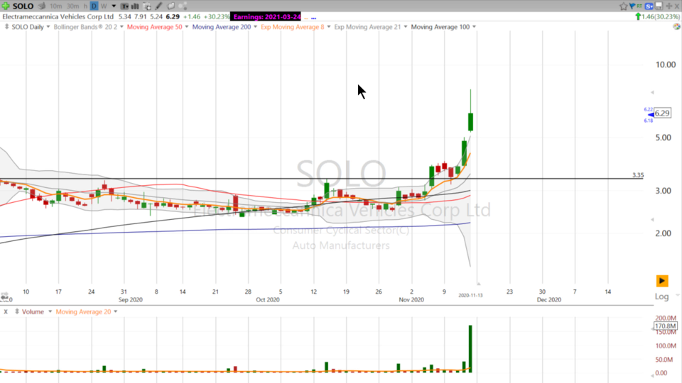Select the Daily (D) time frame
This screenshot has height=383, width=682.
pyautogui.click(x=94, y=6)
